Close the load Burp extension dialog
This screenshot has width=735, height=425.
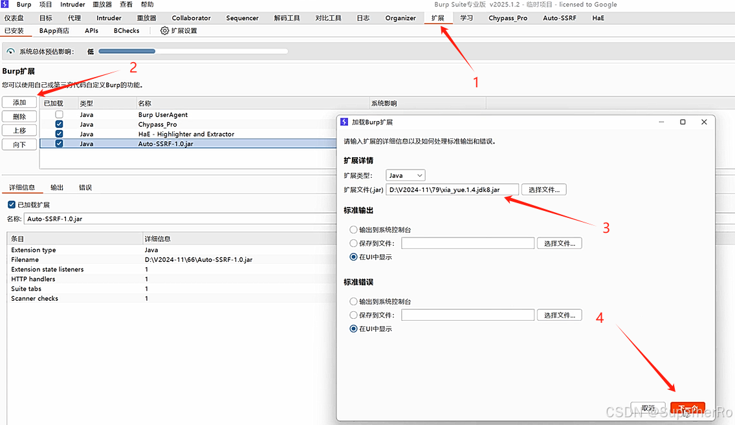point(704,122)
